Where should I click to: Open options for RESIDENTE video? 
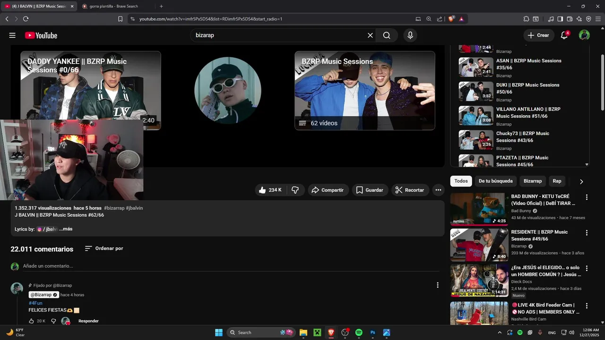coord(587,233)
